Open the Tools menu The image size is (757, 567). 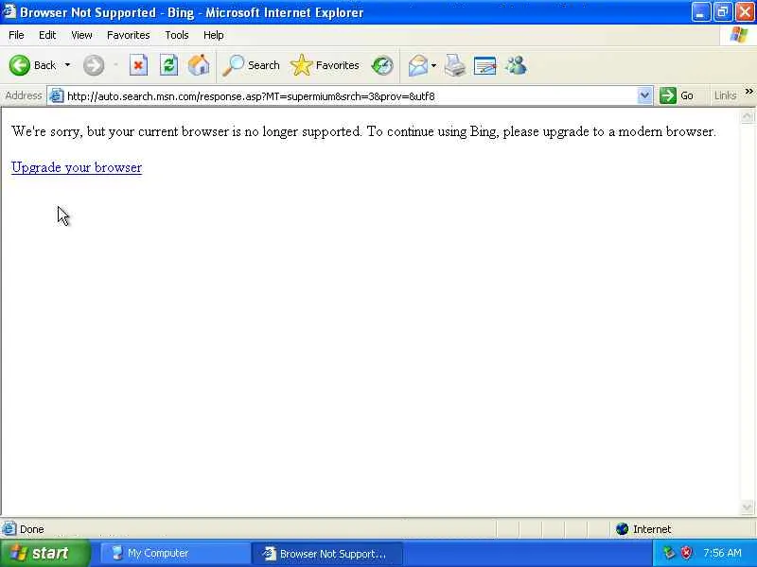click(x=177, y=35)
